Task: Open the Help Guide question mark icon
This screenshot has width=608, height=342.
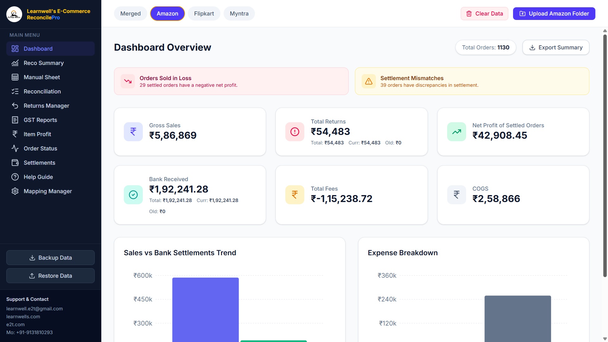Action: [x=15, y=177]
